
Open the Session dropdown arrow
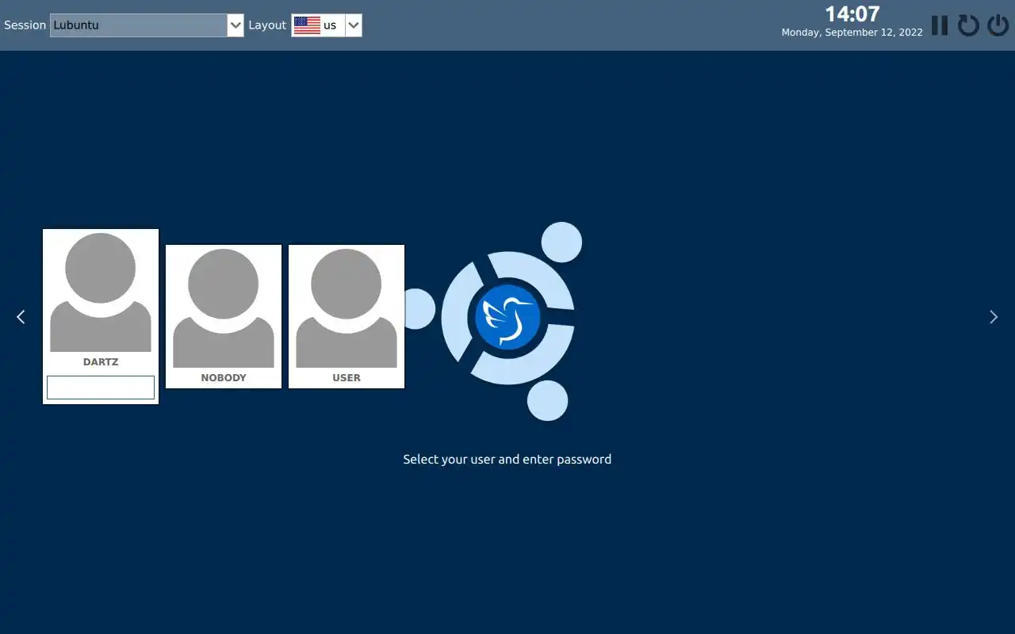coord(236,25)
